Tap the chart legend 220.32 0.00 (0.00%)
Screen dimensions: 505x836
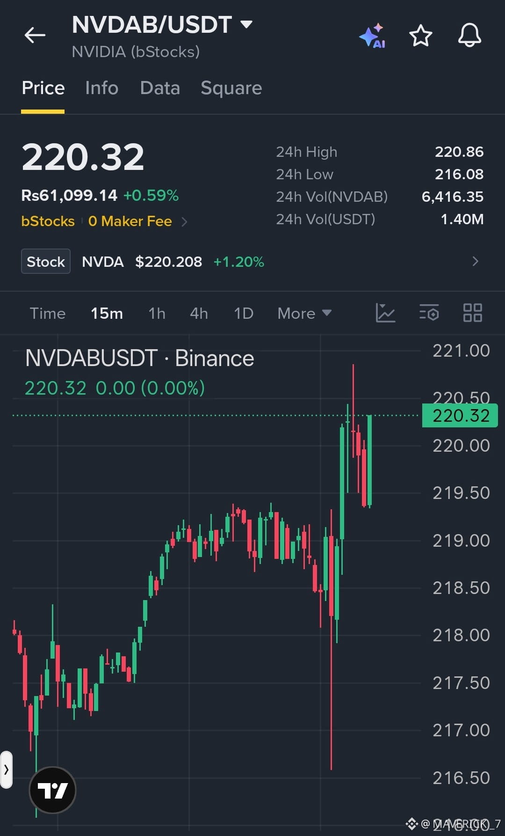(115, 388)
